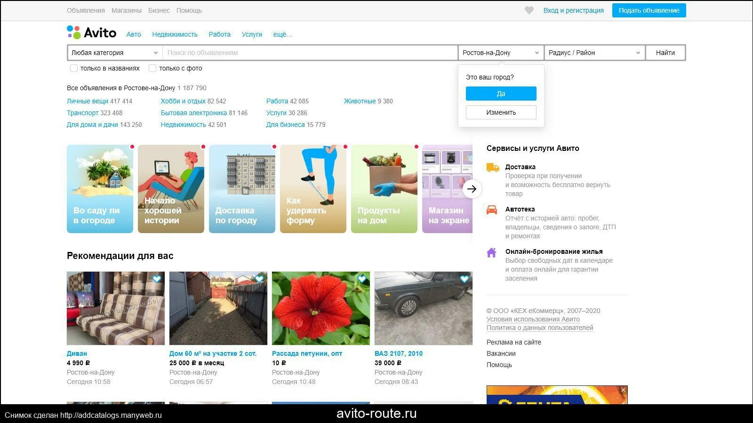
Task: Open favorites via the heart icon in header
Action: (x=529, y=10)
